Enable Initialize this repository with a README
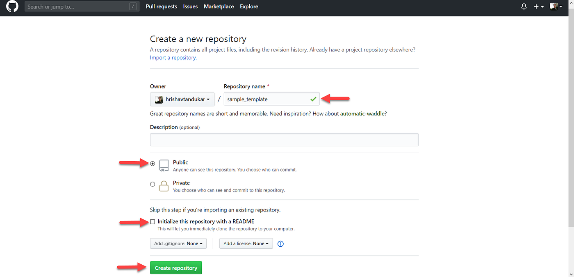 click(x=153, y=221)
